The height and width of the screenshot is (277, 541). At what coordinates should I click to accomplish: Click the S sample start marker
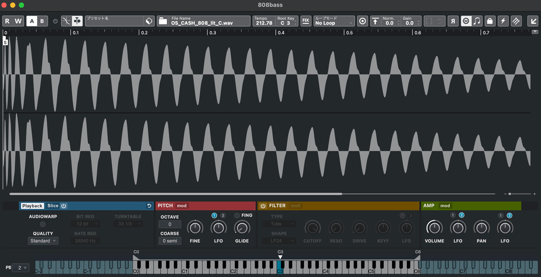(x=5, y=42)
